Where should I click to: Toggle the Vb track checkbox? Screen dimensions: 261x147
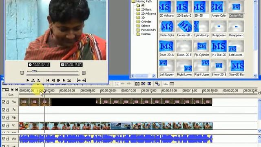[x=4, y=118]
